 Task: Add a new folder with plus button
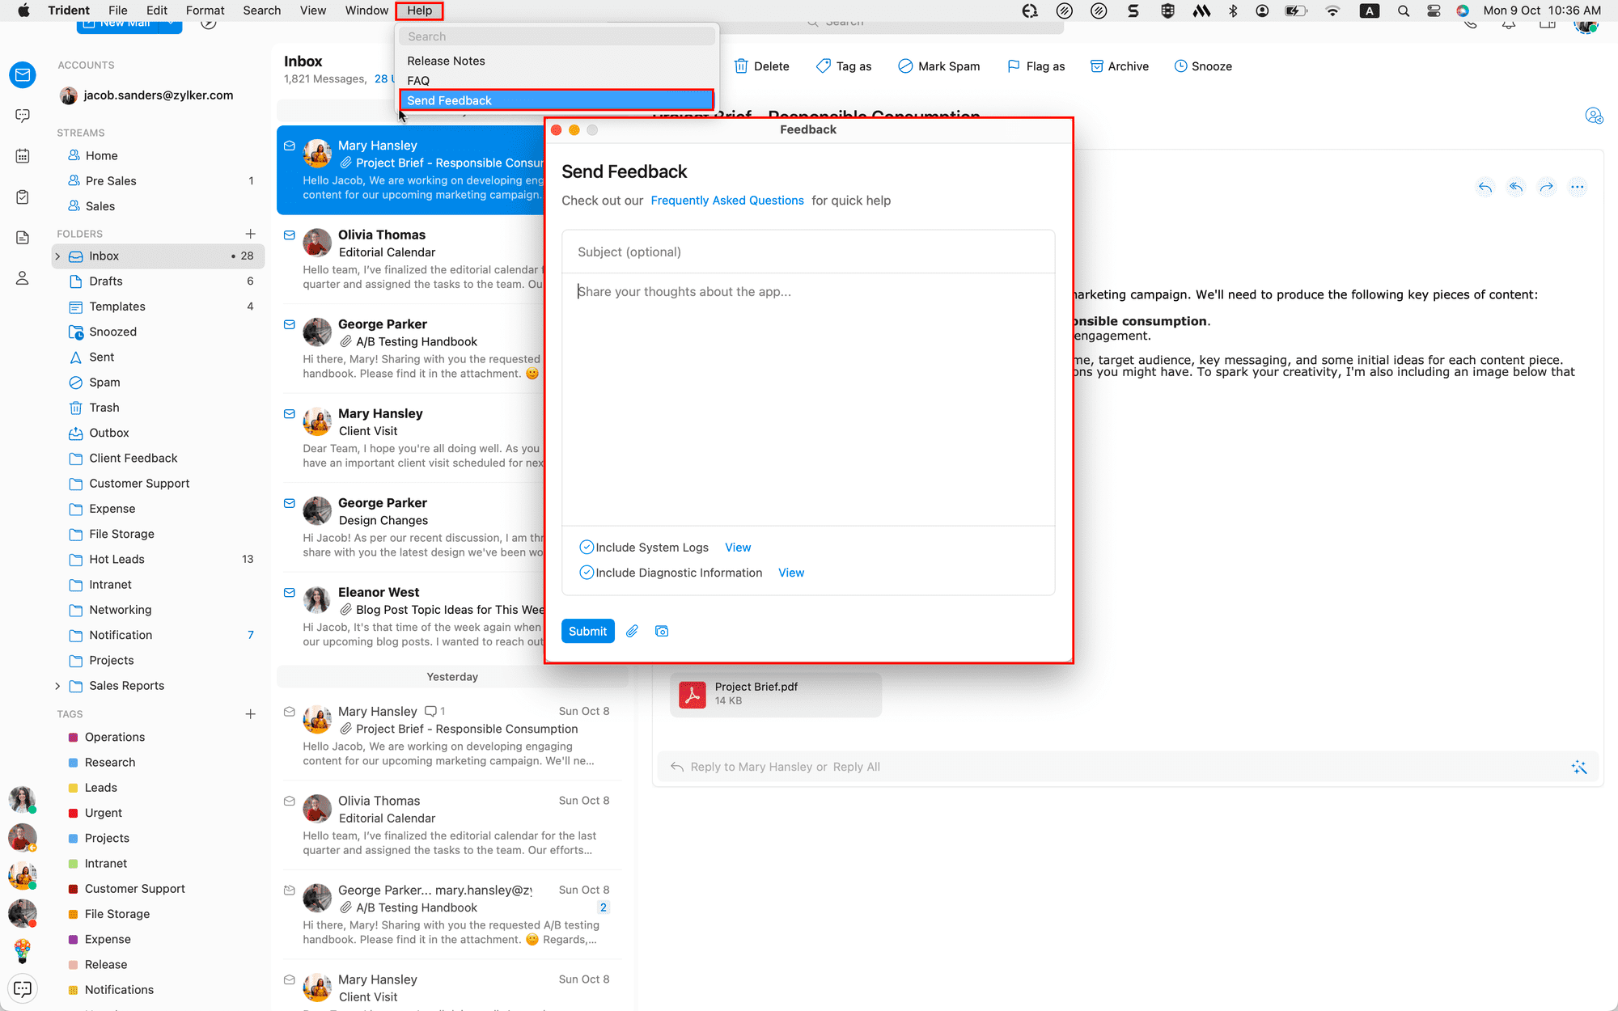[x=251, y=234]
